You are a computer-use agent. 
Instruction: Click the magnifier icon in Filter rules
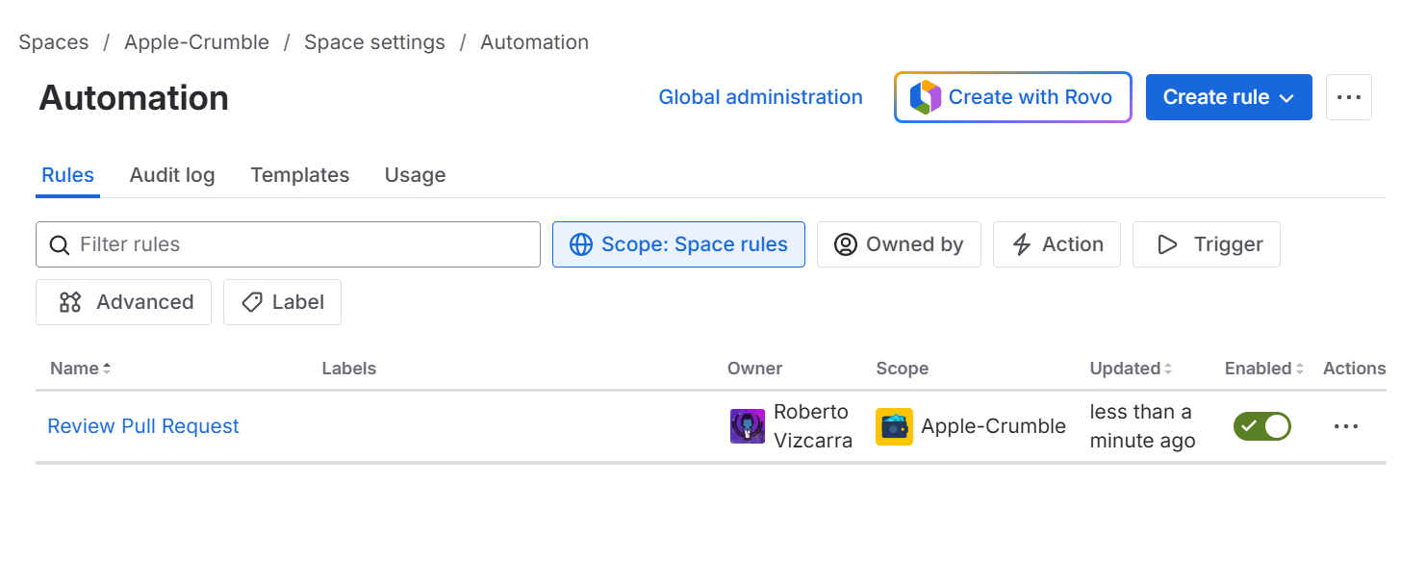(x=59, y=244)
